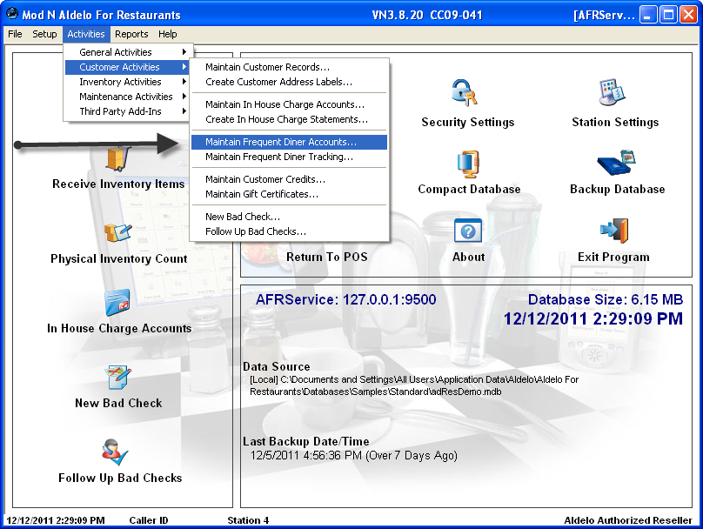703x529 pixels.
Task: Select Maintain Frequent Diner Accounts
Action: 289,142
